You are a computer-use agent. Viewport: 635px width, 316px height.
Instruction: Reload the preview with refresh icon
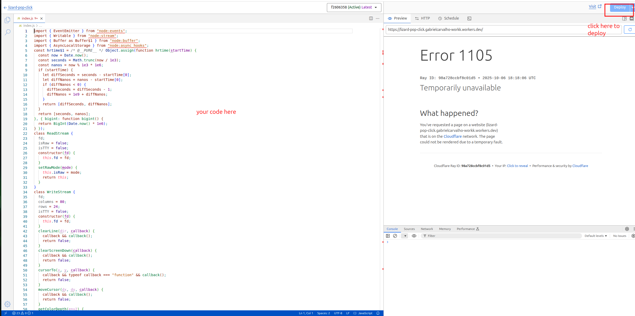[630, 30]
